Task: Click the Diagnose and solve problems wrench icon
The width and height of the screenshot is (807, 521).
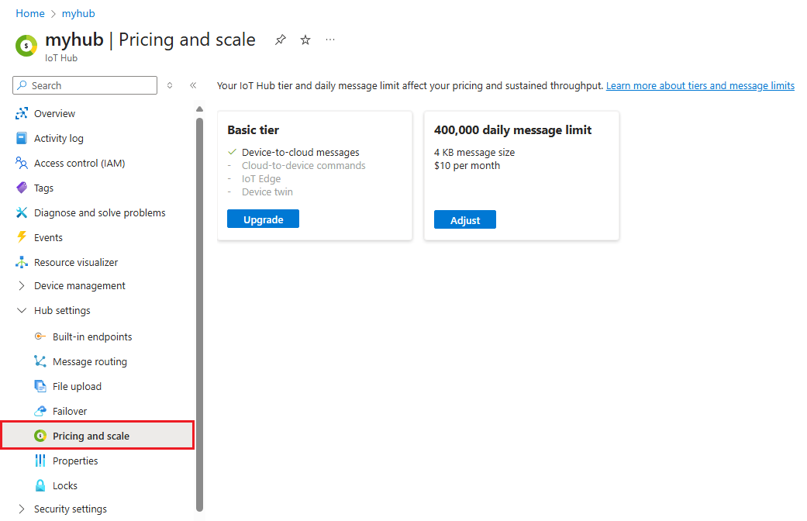Action: [x=22, y=212]
